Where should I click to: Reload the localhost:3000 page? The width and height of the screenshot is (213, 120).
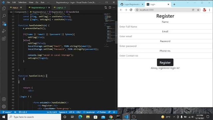point(131,10)
